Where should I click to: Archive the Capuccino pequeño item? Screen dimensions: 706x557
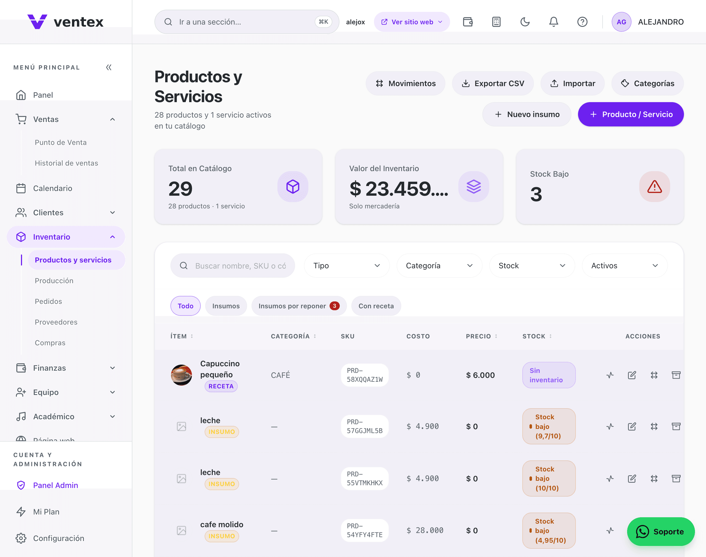[676, 375]
